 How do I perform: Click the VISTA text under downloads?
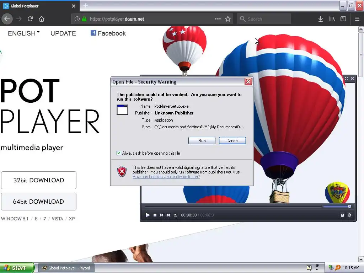(x=57, y=219)
